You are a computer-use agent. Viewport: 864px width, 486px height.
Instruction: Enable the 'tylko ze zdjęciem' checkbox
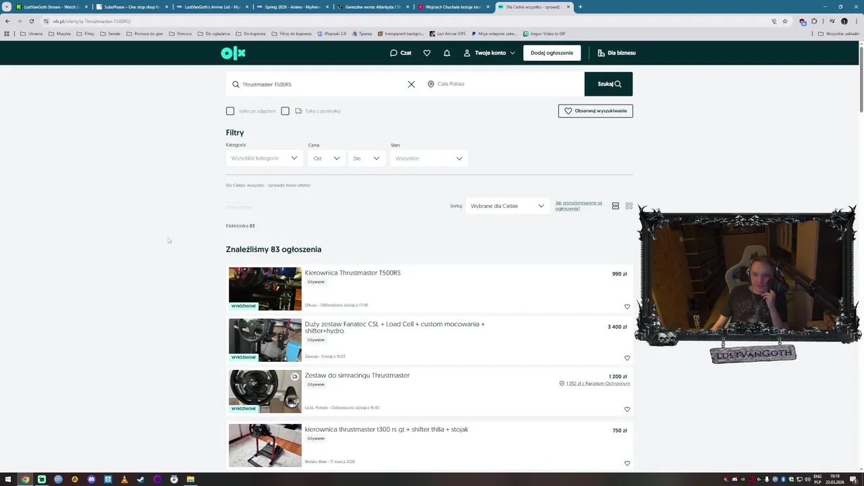click(x=230, y=111)
